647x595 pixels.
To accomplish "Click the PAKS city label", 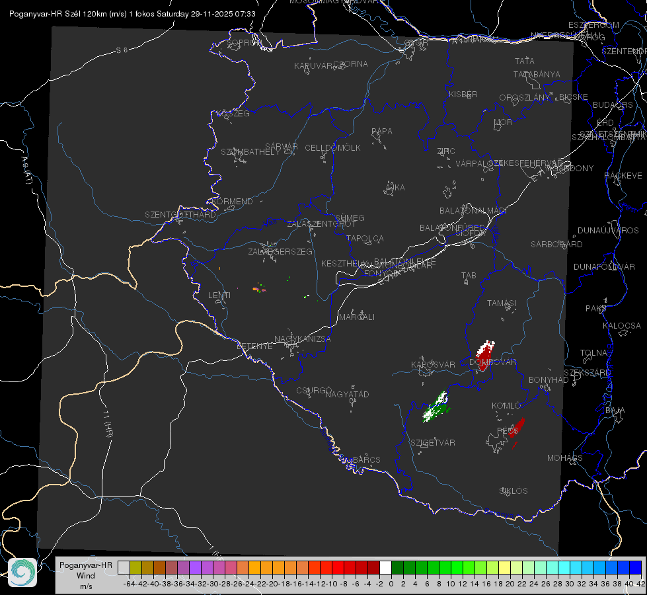I will click(596, 309).
